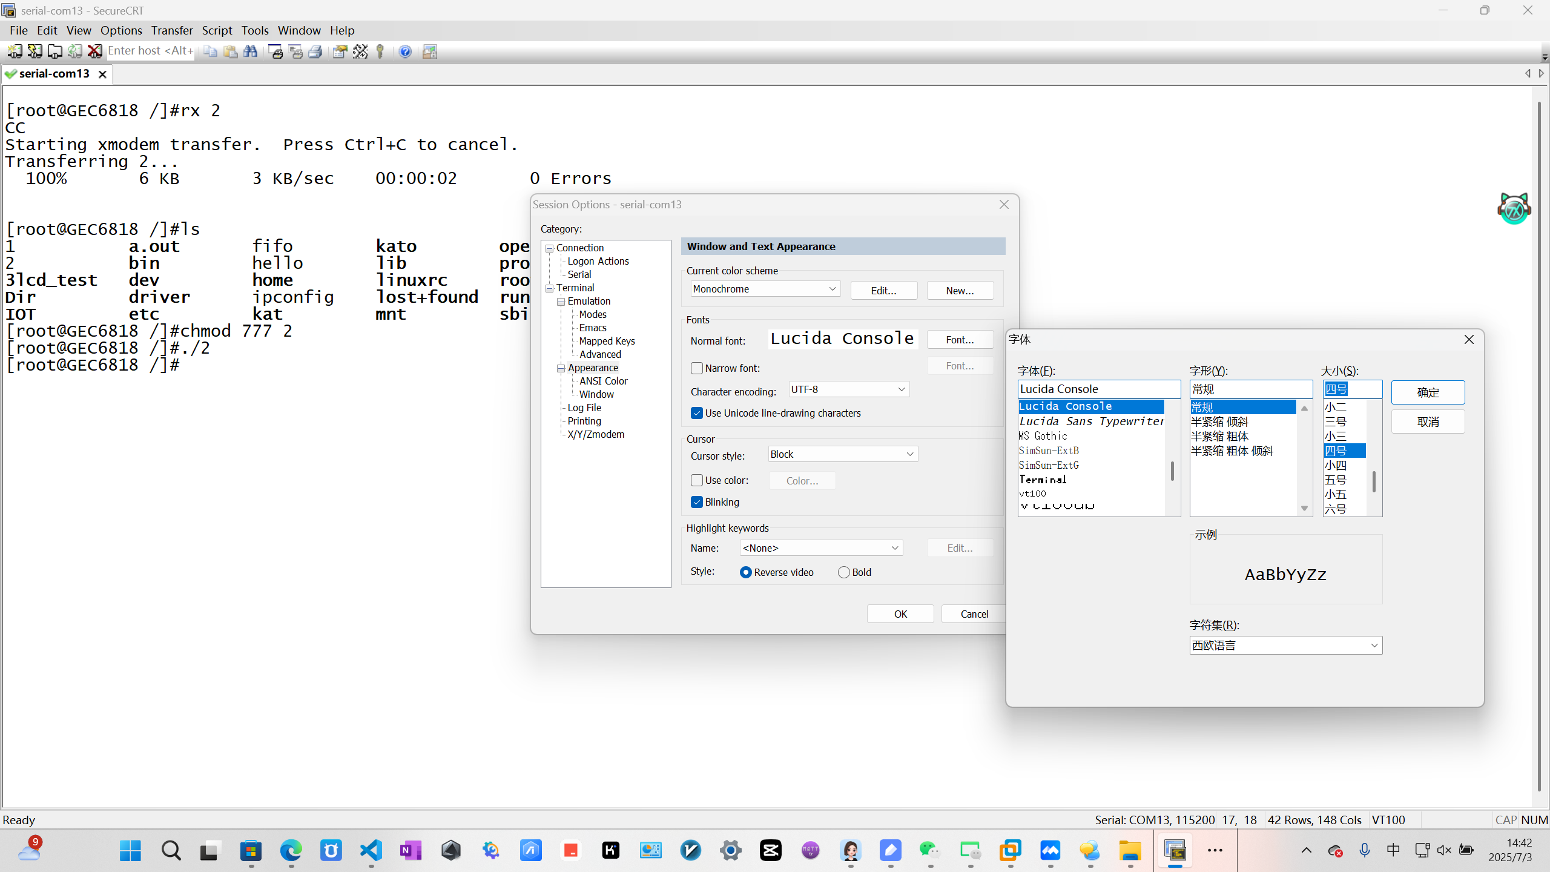Click the Quick Connect lightning toolbar icon
The image size is (1550, 872).
click(x=35, y=51)
